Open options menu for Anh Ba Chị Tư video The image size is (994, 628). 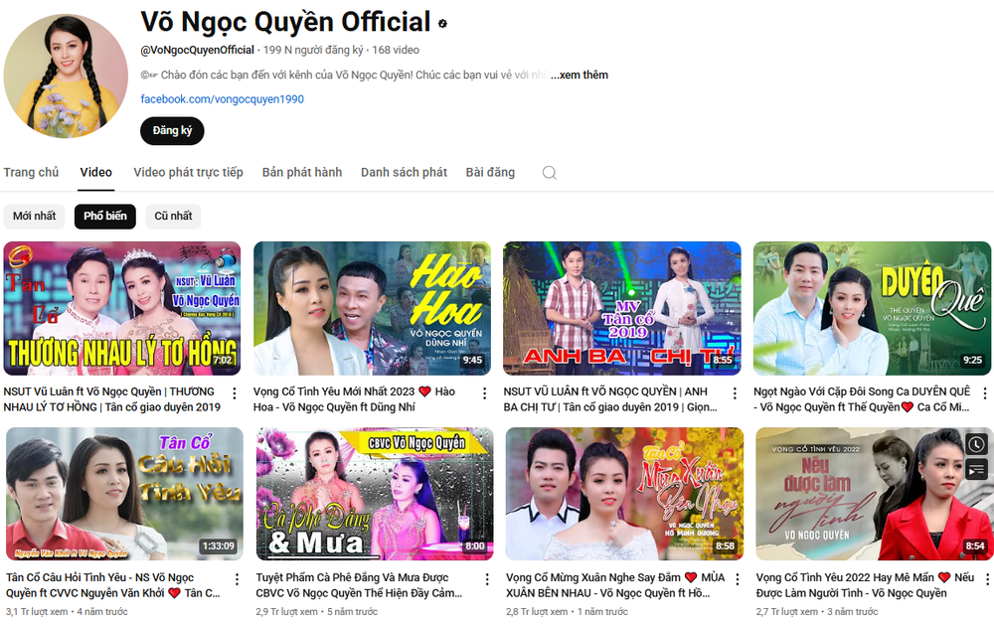(x=735, y=393)
